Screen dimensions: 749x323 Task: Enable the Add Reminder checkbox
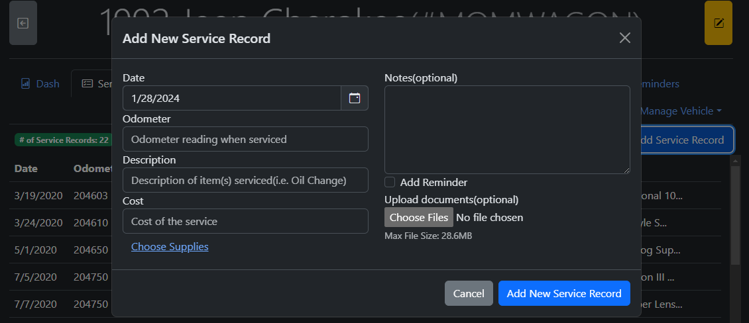tap(390, 182)
